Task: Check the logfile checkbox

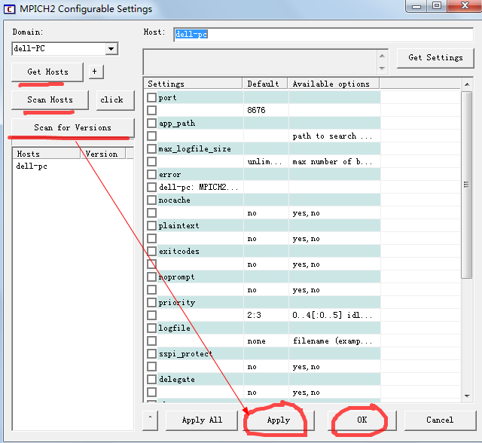Action: click(151, 328)
